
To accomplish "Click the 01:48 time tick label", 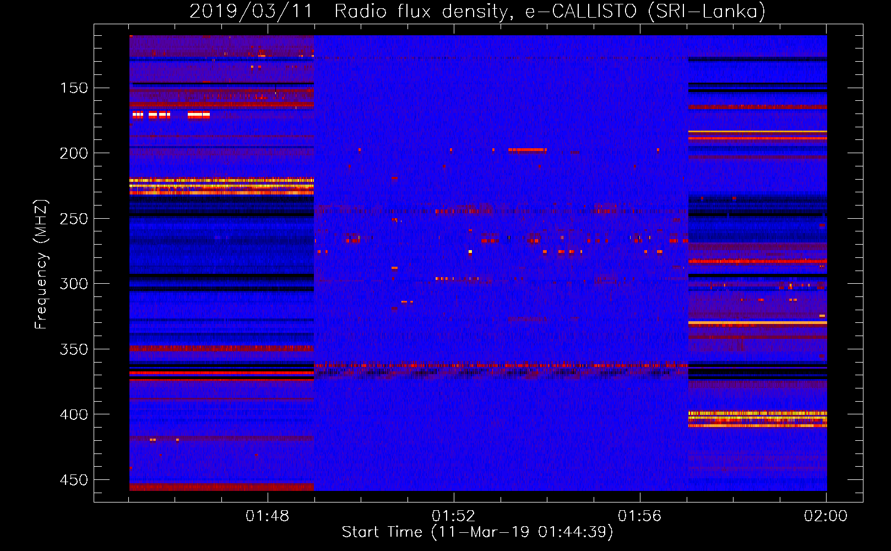I will (x=268, y=516).
